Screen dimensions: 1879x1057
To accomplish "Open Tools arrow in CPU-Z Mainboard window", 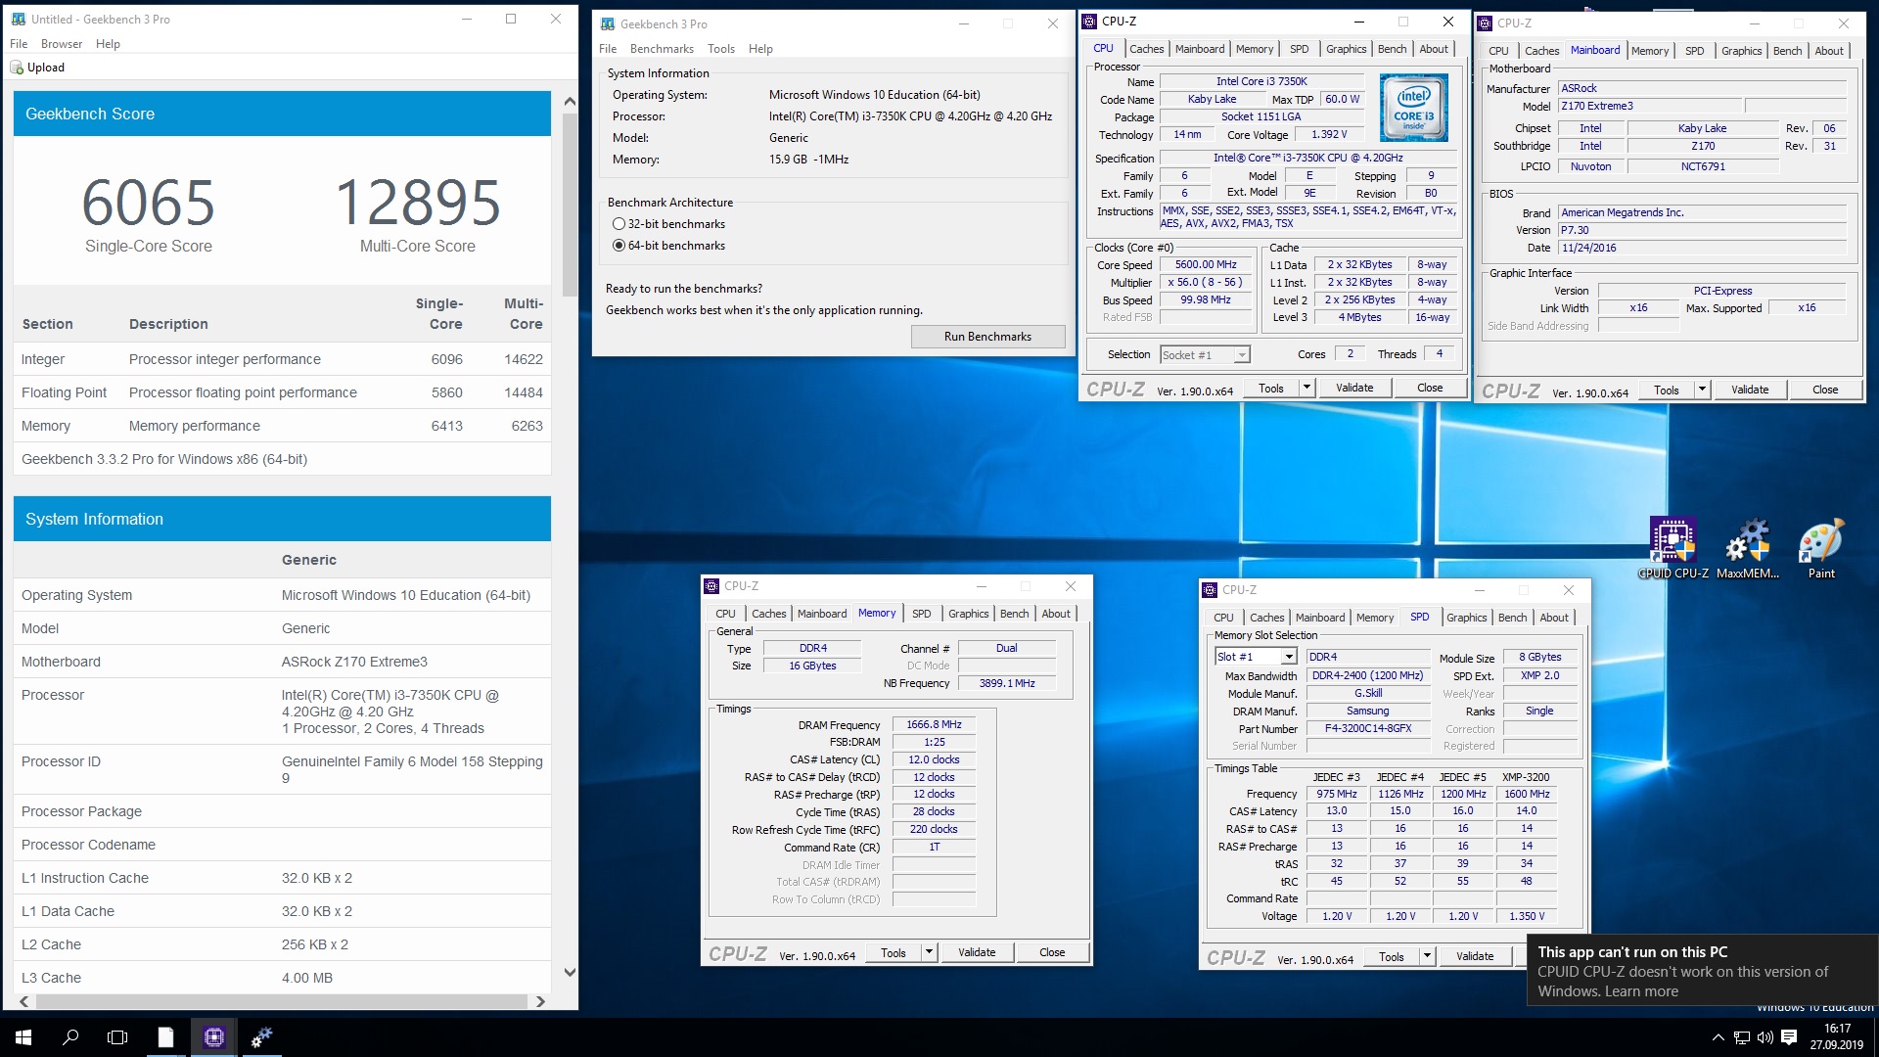I will tap(1701, 390).
